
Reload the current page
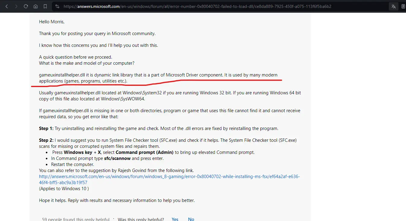[x=26, y=6]
